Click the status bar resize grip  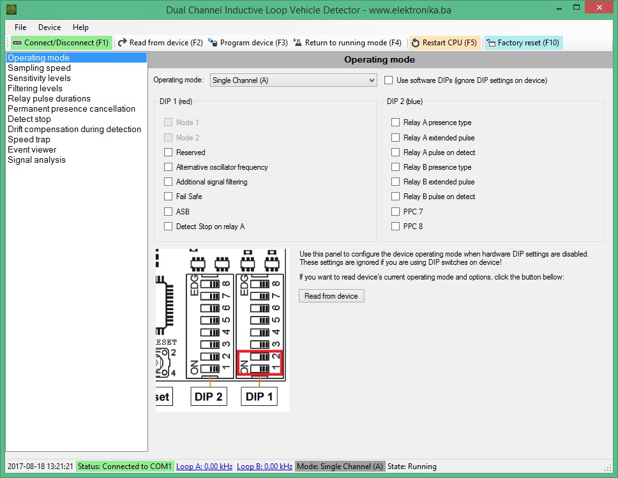pos(607,468)
